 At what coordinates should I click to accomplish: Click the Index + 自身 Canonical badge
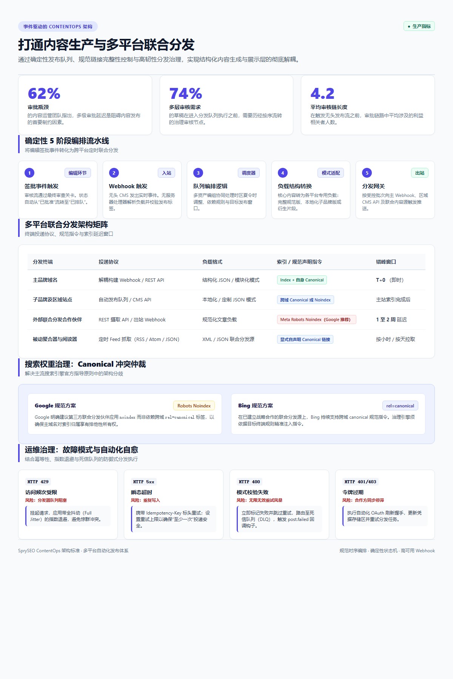tap(302, 280)
